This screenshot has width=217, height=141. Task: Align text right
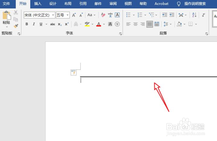coord(142,24)
